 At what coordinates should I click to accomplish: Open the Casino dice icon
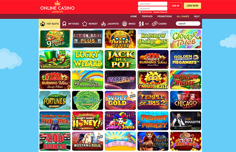(x=155, y=23)
